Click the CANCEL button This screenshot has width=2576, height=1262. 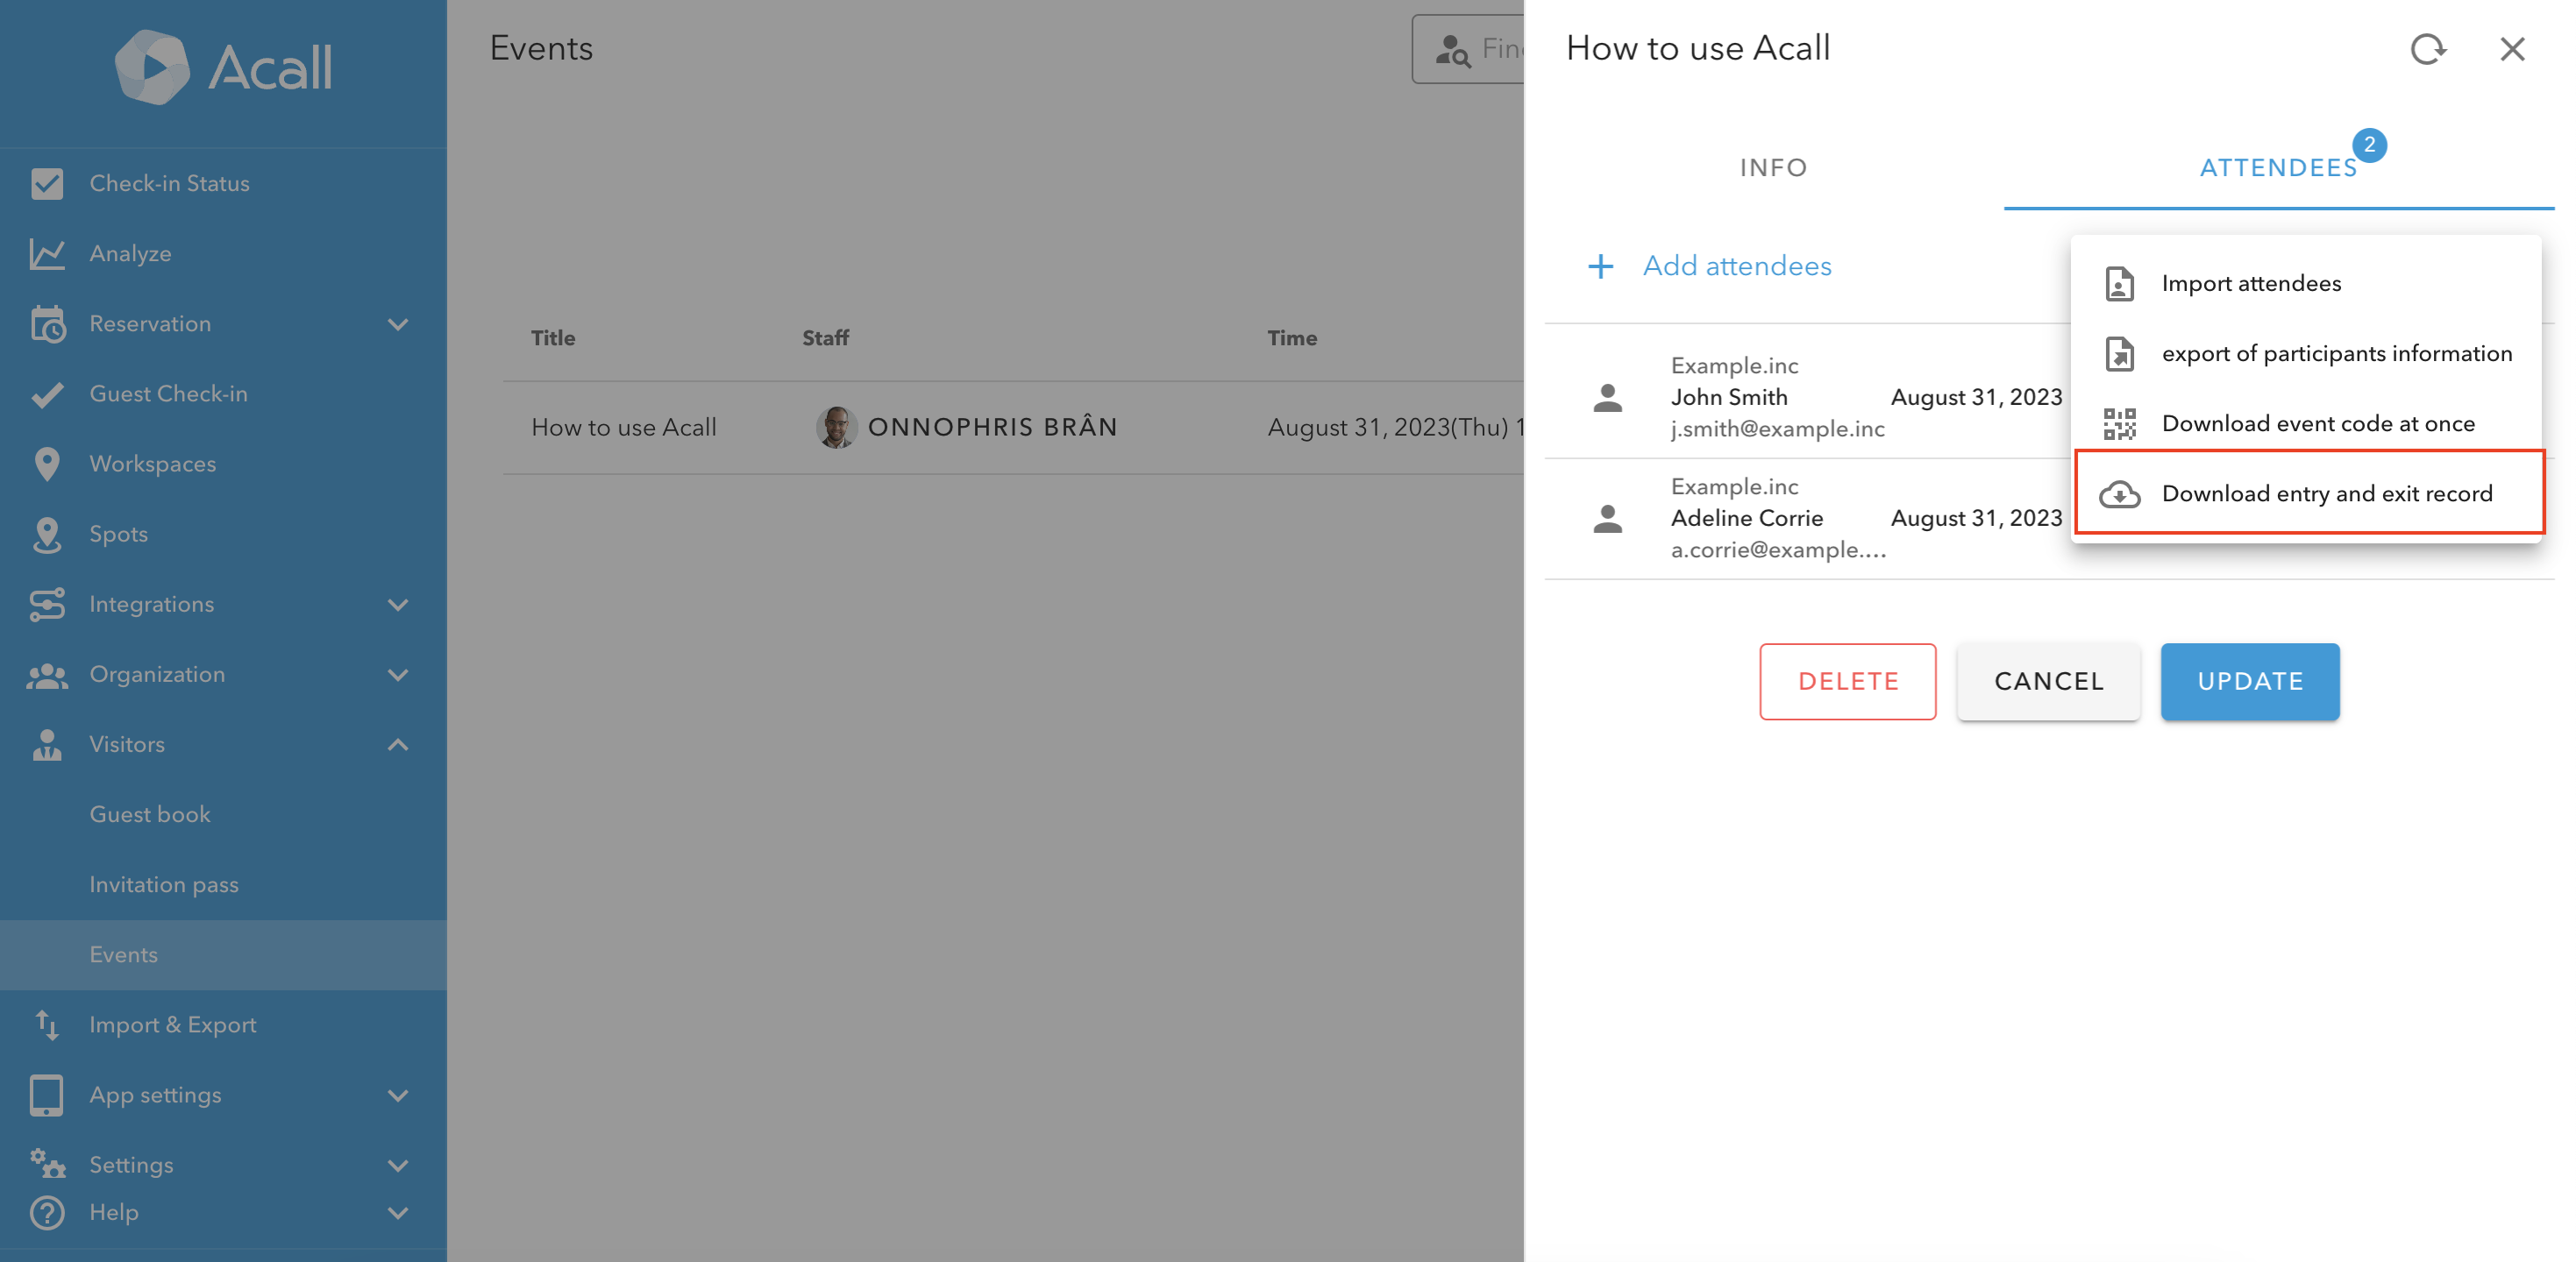click(x=2048, y=682)
